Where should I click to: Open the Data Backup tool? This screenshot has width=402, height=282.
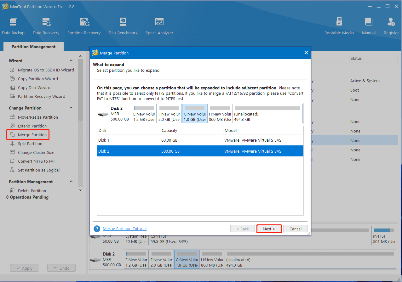tap(13, 26)
